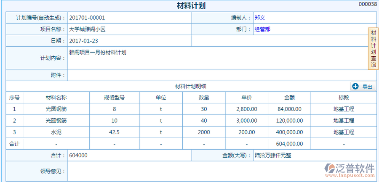Click the total amount 604,000.00 cell
The image size is (379, 182).
(289, 144)
